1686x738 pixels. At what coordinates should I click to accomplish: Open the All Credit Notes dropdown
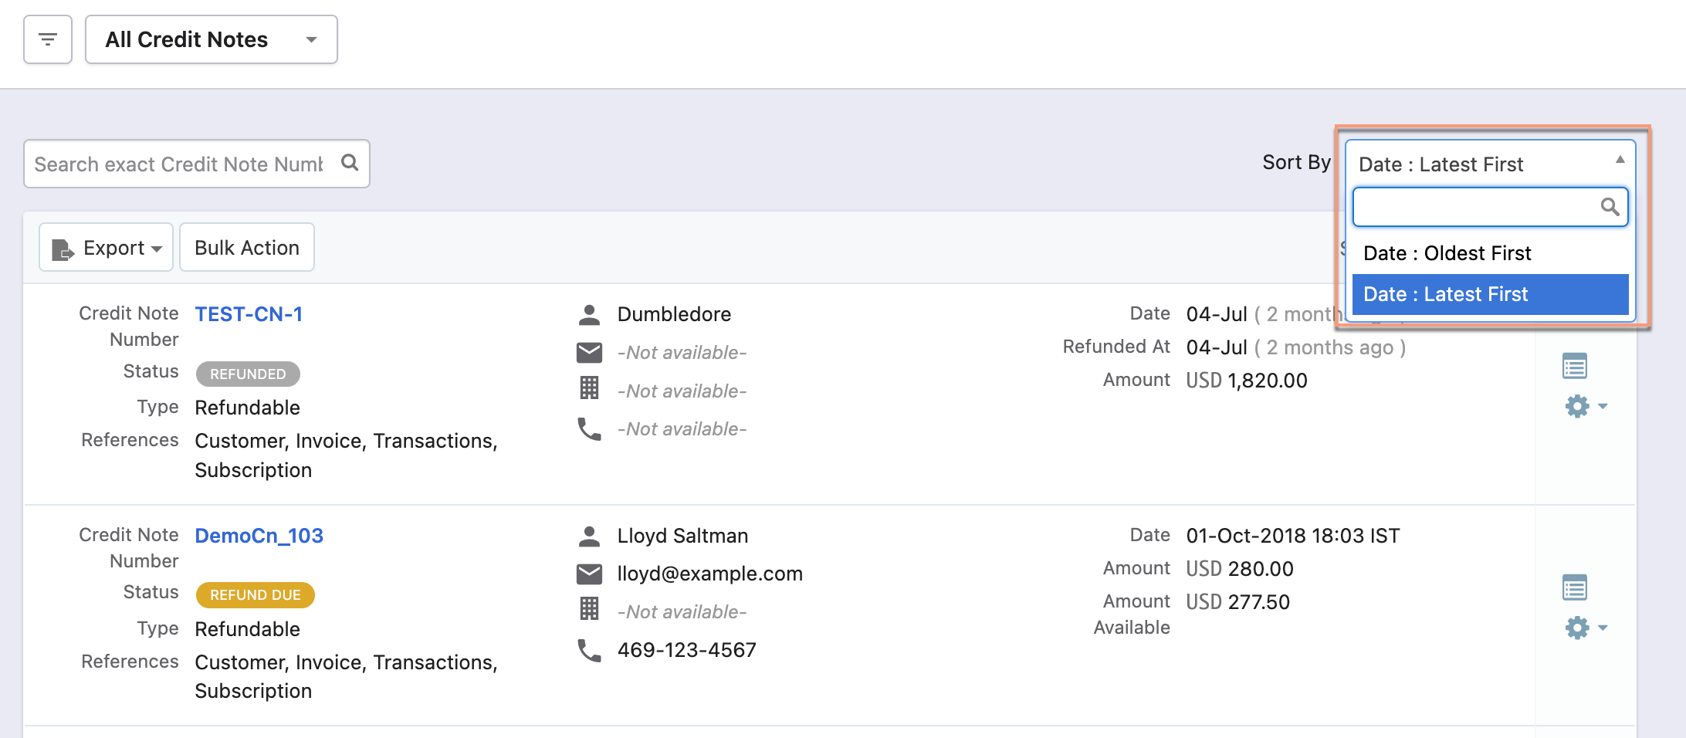(x=211, y=39)
